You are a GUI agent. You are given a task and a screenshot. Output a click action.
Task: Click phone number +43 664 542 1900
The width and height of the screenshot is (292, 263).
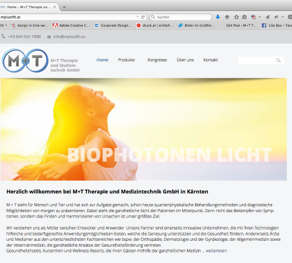[25, 36]
